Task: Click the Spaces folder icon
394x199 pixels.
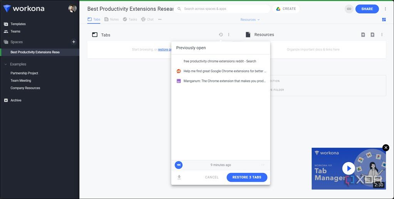Action: [x=6, y=42]
